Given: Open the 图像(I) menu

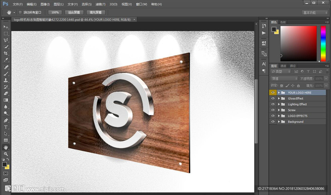Looking at the screenshot, I should [45, 4].
